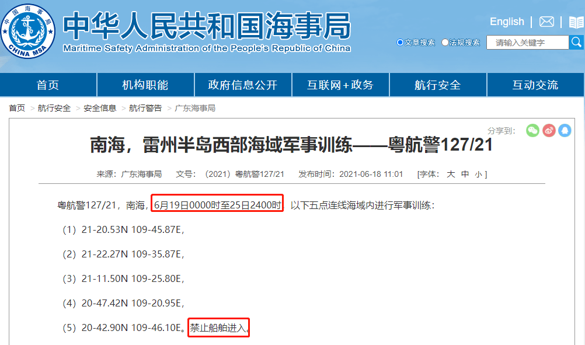Click source text 来源:广东海事局

(129, 174)
